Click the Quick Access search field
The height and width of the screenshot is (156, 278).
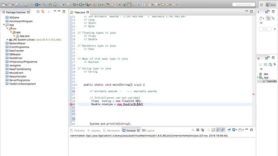pyautogui.click(x=244, y=5)
